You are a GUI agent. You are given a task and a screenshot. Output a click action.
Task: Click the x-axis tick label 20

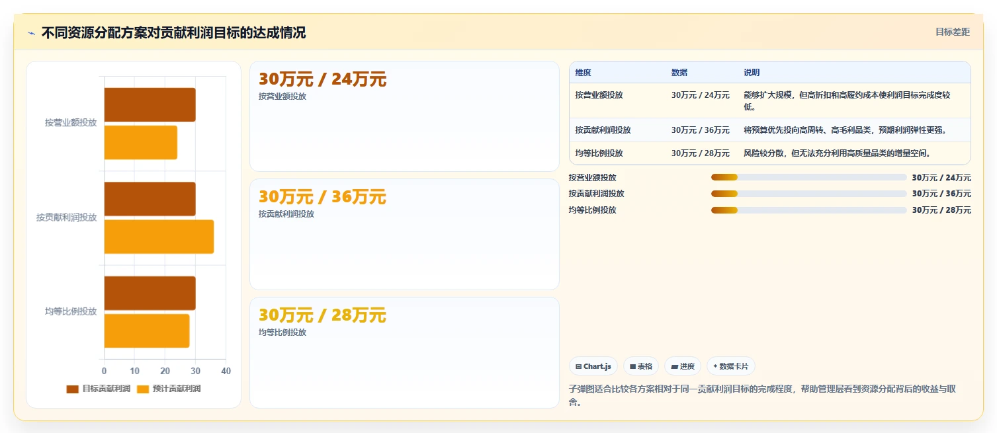(165, 371)
